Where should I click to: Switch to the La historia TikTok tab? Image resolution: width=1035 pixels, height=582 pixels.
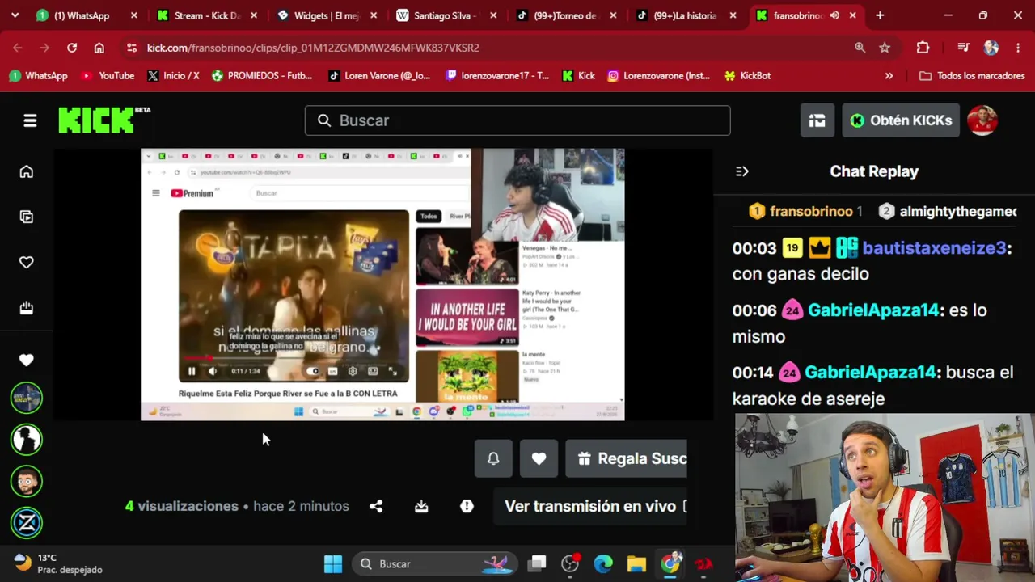point(686,15)
